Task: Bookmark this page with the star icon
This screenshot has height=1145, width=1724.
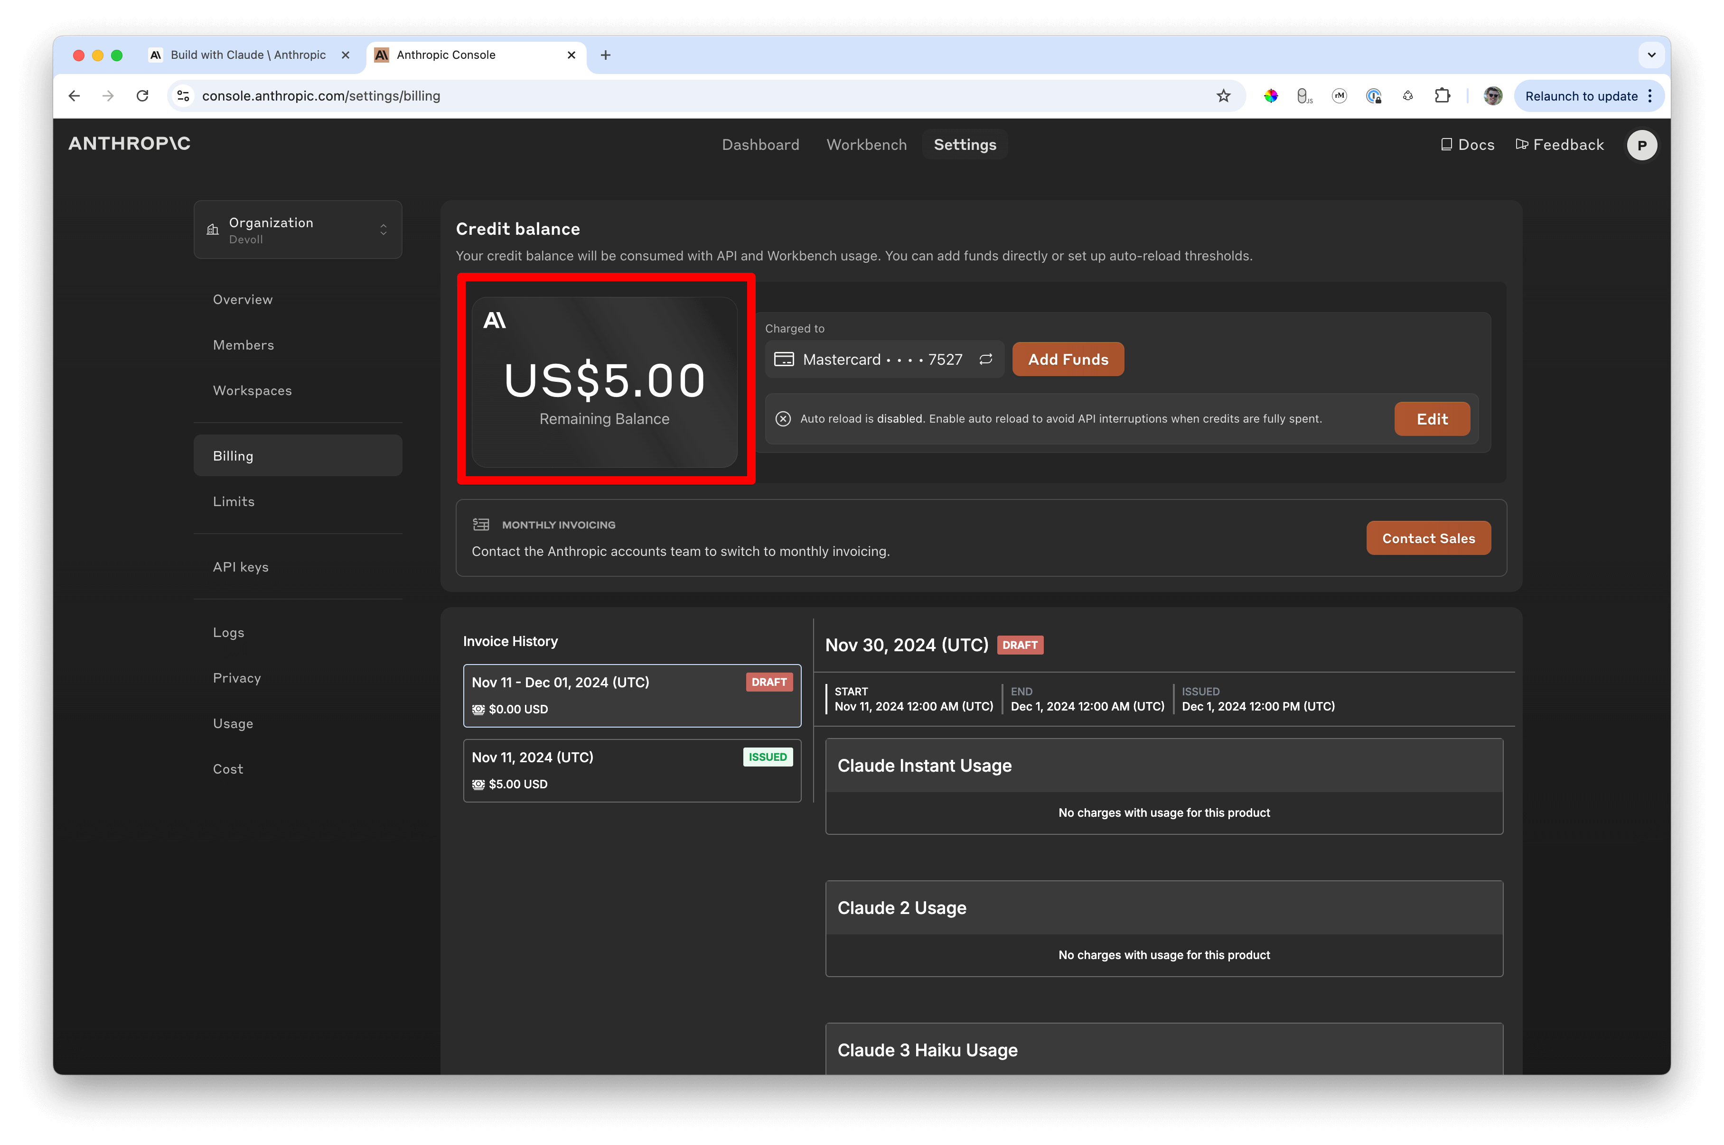Action: tap(1223, 96)
